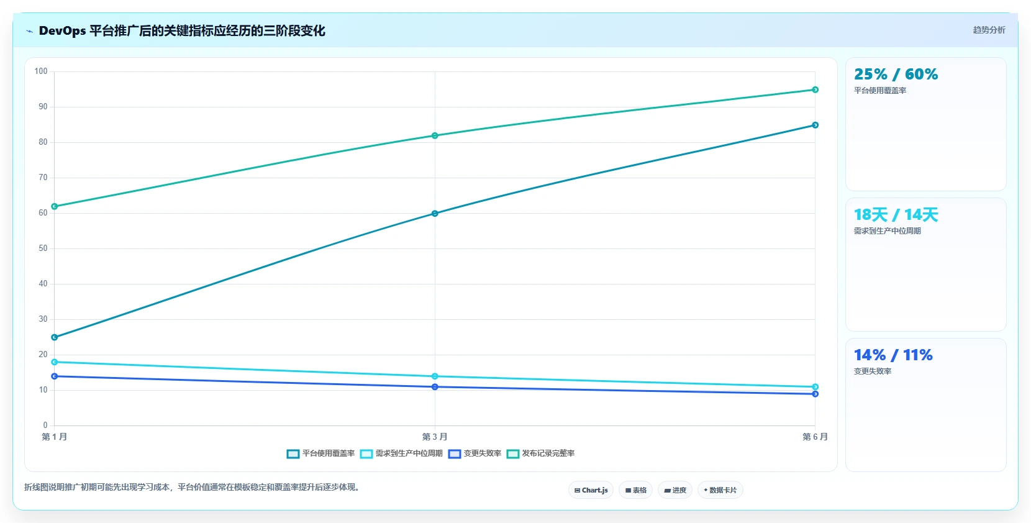Click the 第 3 月 axis label

coord(435,437)
